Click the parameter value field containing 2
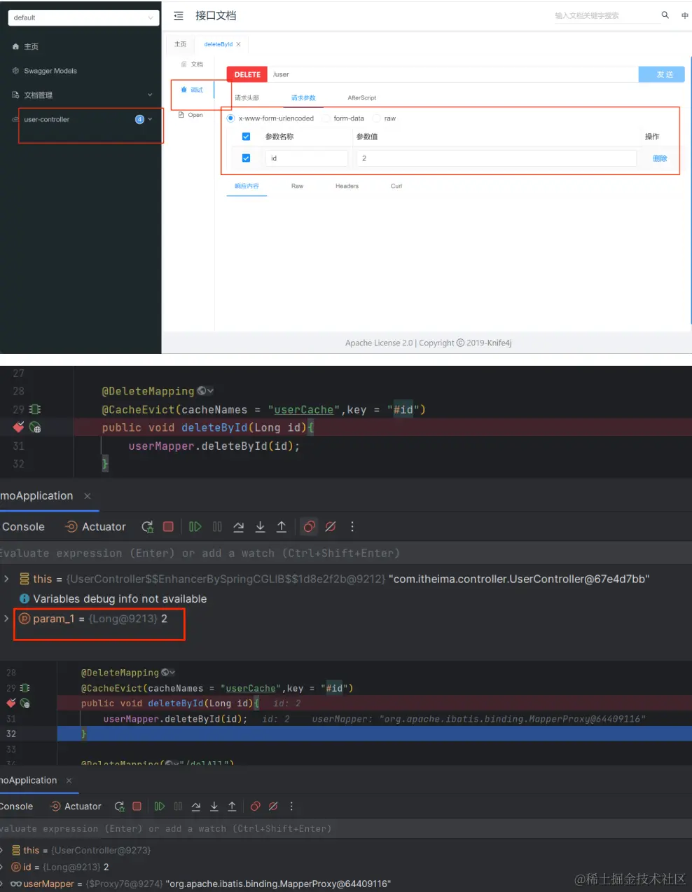 pyautogui.click(x=496, y=158)
